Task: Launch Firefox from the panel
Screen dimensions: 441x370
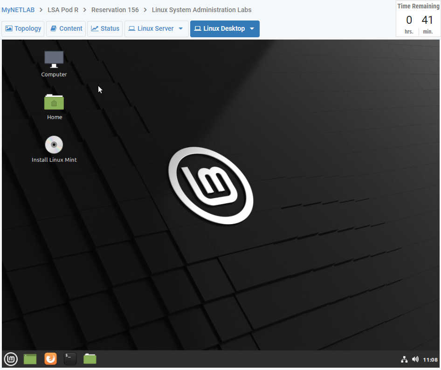Action: 51,359
